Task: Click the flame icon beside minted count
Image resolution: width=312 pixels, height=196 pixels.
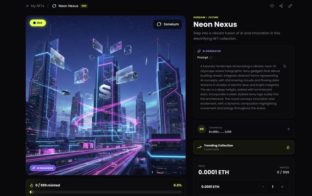Action: coord(32,185)
